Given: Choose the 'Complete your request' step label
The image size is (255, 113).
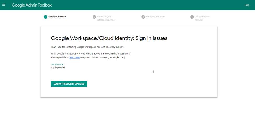Looking at the screenshot, I should 202,18.
